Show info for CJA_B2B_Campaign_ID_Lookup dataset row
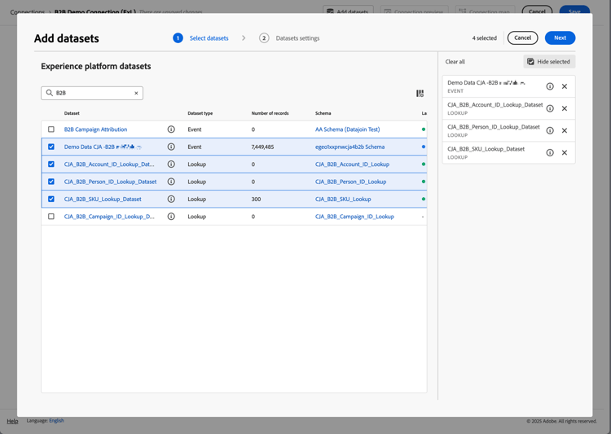611x434 pixels. pyautogui.click(x=171, y=217)
